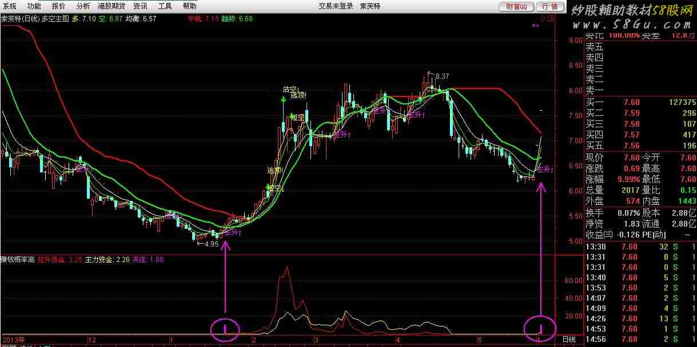The width and height of the screenshot is (697, 347).
Task: Click the 多空主图 indicator name
Action: pyautogui.click(x=54, y=18)
